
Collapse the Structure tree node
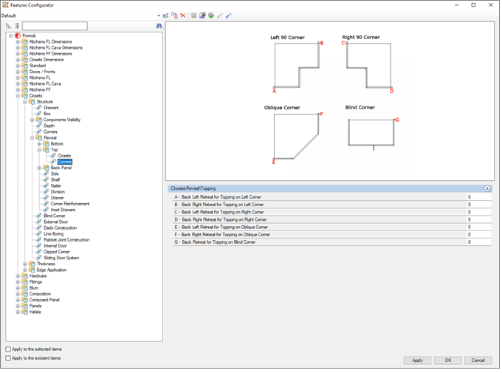tap(25, 102)
